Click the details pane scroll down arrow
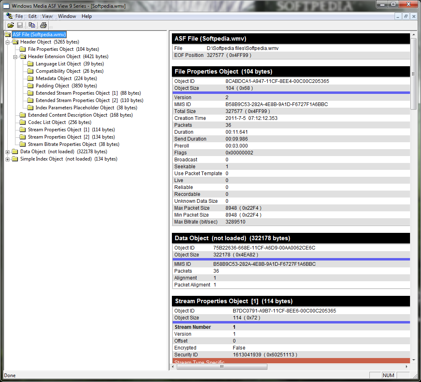This screenshot has width=421, height=382. [x=414, y=360]
